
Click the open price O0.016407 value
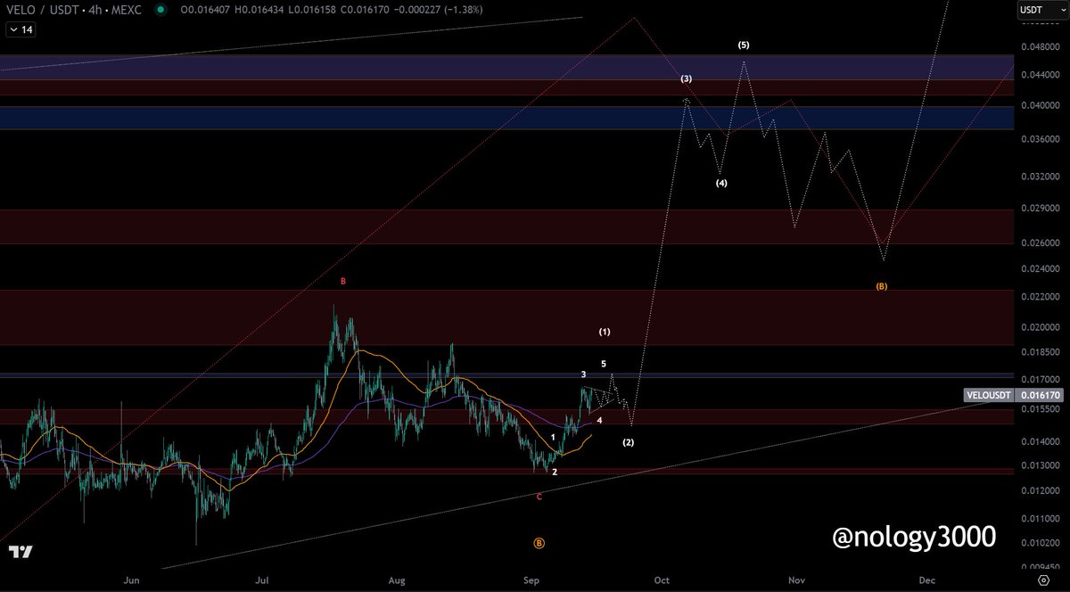click(x=206, y=11)
